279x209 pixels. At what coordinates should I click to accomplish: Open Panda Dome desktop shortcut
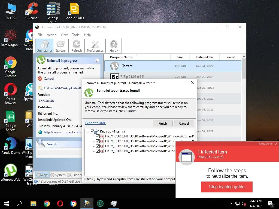(x=10, y=146)
